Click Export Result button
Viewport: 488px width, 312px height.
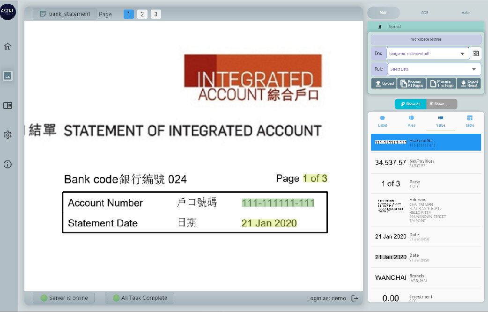point(469,83)
